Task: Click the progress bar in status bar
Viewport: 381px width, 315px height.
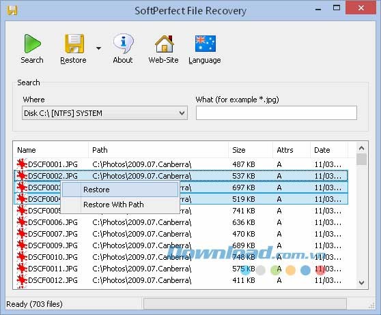Action: point(244,303)
